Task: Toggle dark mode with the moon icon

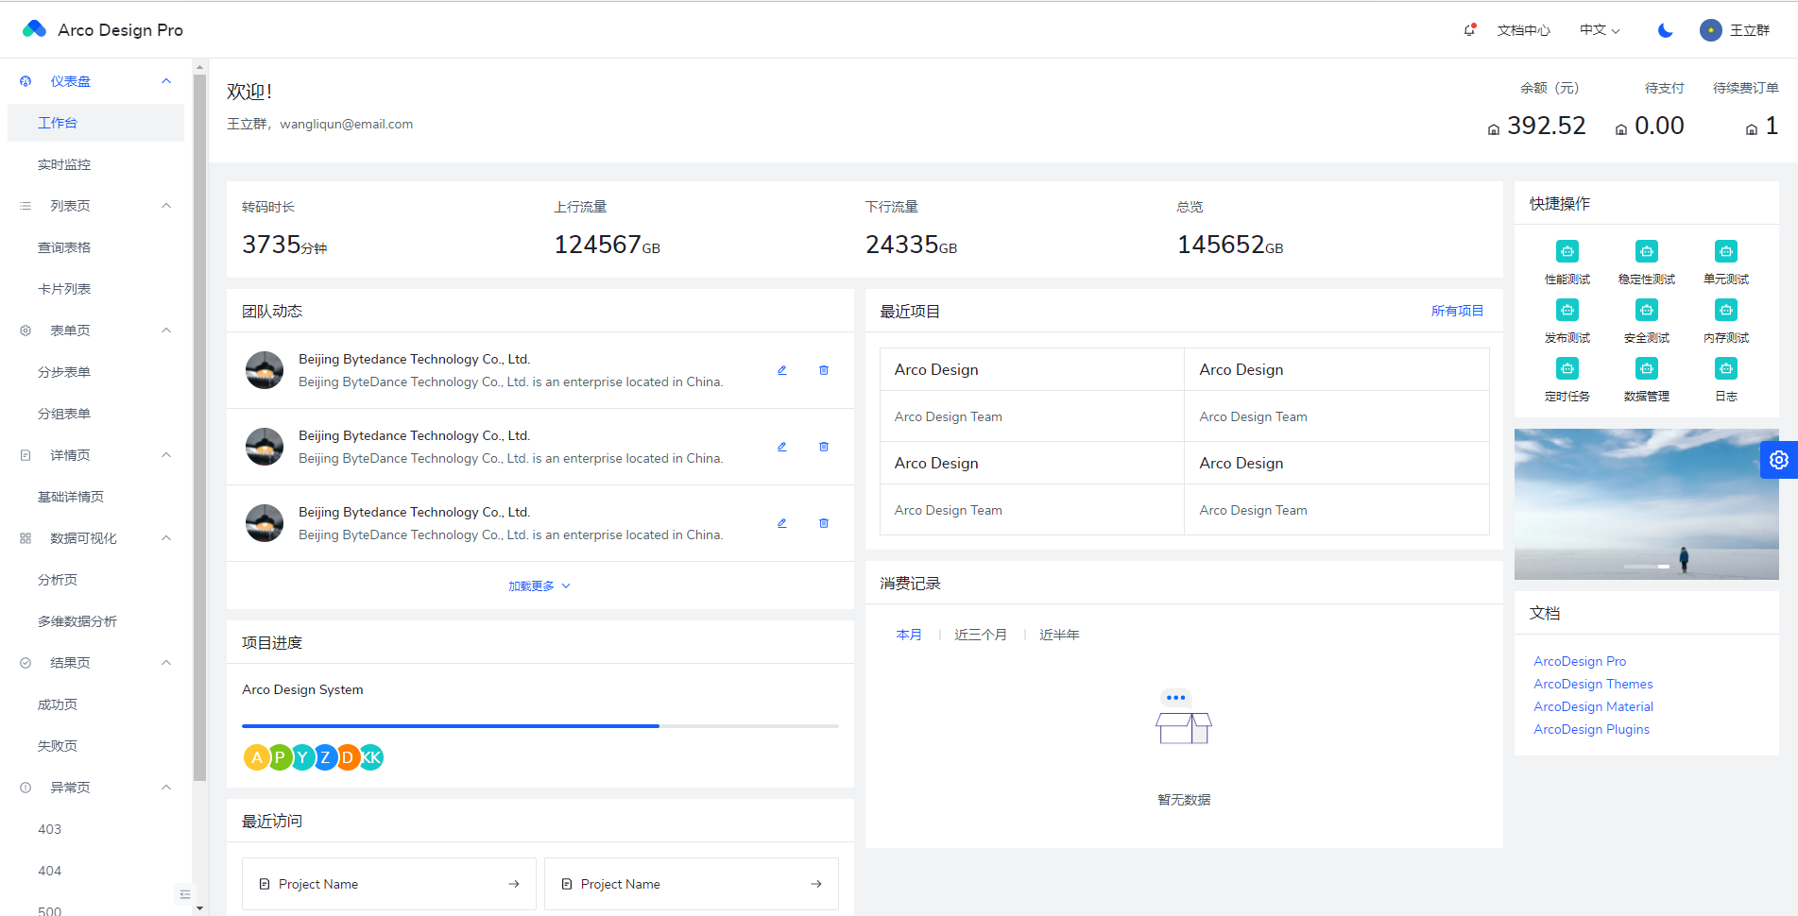Action: pyautogui.click(x=1666, y=30)
